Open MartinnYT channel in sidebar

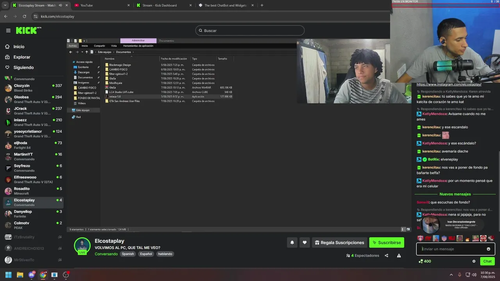pos(33,157)
